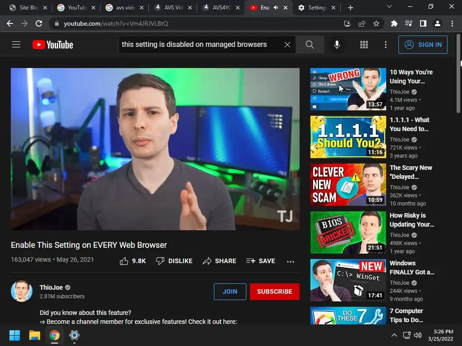This screenshot has height=346, width=462.
Task: Open How Risky is Updating Your video
Action: tap(412, 220)
